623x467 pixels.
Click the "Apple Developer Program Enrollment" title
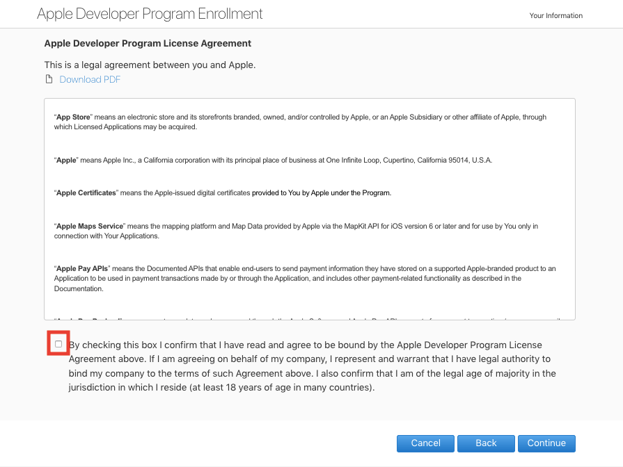pyautogui.click(x=150, y=14)
